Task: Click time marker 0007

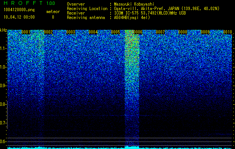Action: pos(160,32)
